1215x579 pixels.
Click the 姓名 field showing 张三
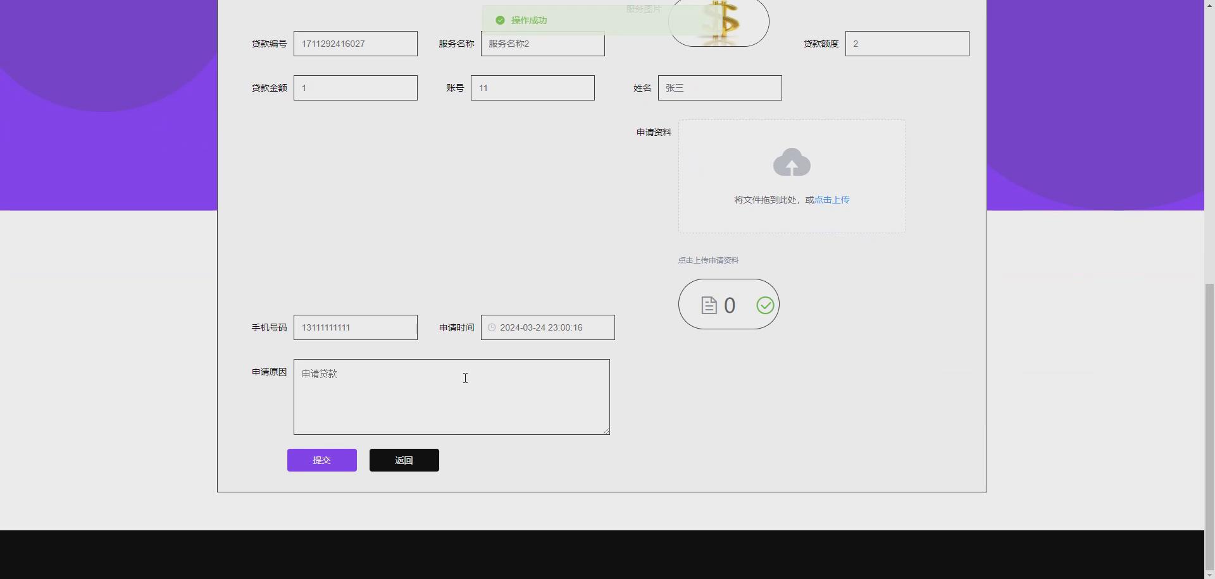tap(720, 87)
